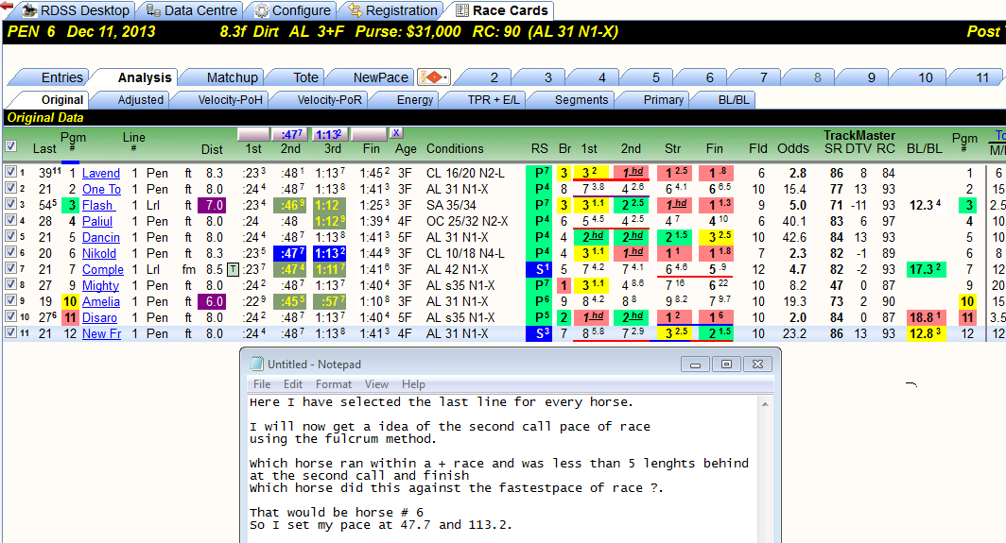Viewport: 1006px width, 543px height.
Task: Click the :47.7 second call pace field
Action: (290, 135)
